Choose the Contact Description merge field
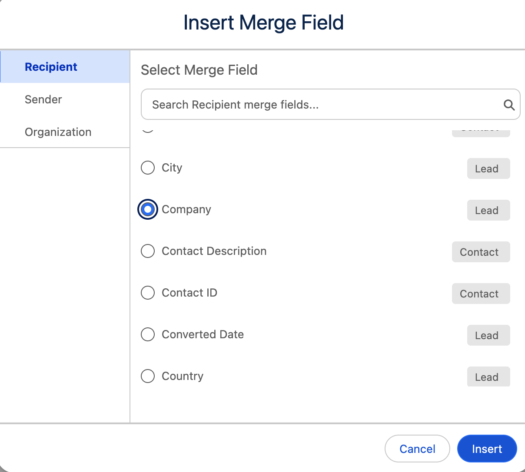 (x=148, y=251)
